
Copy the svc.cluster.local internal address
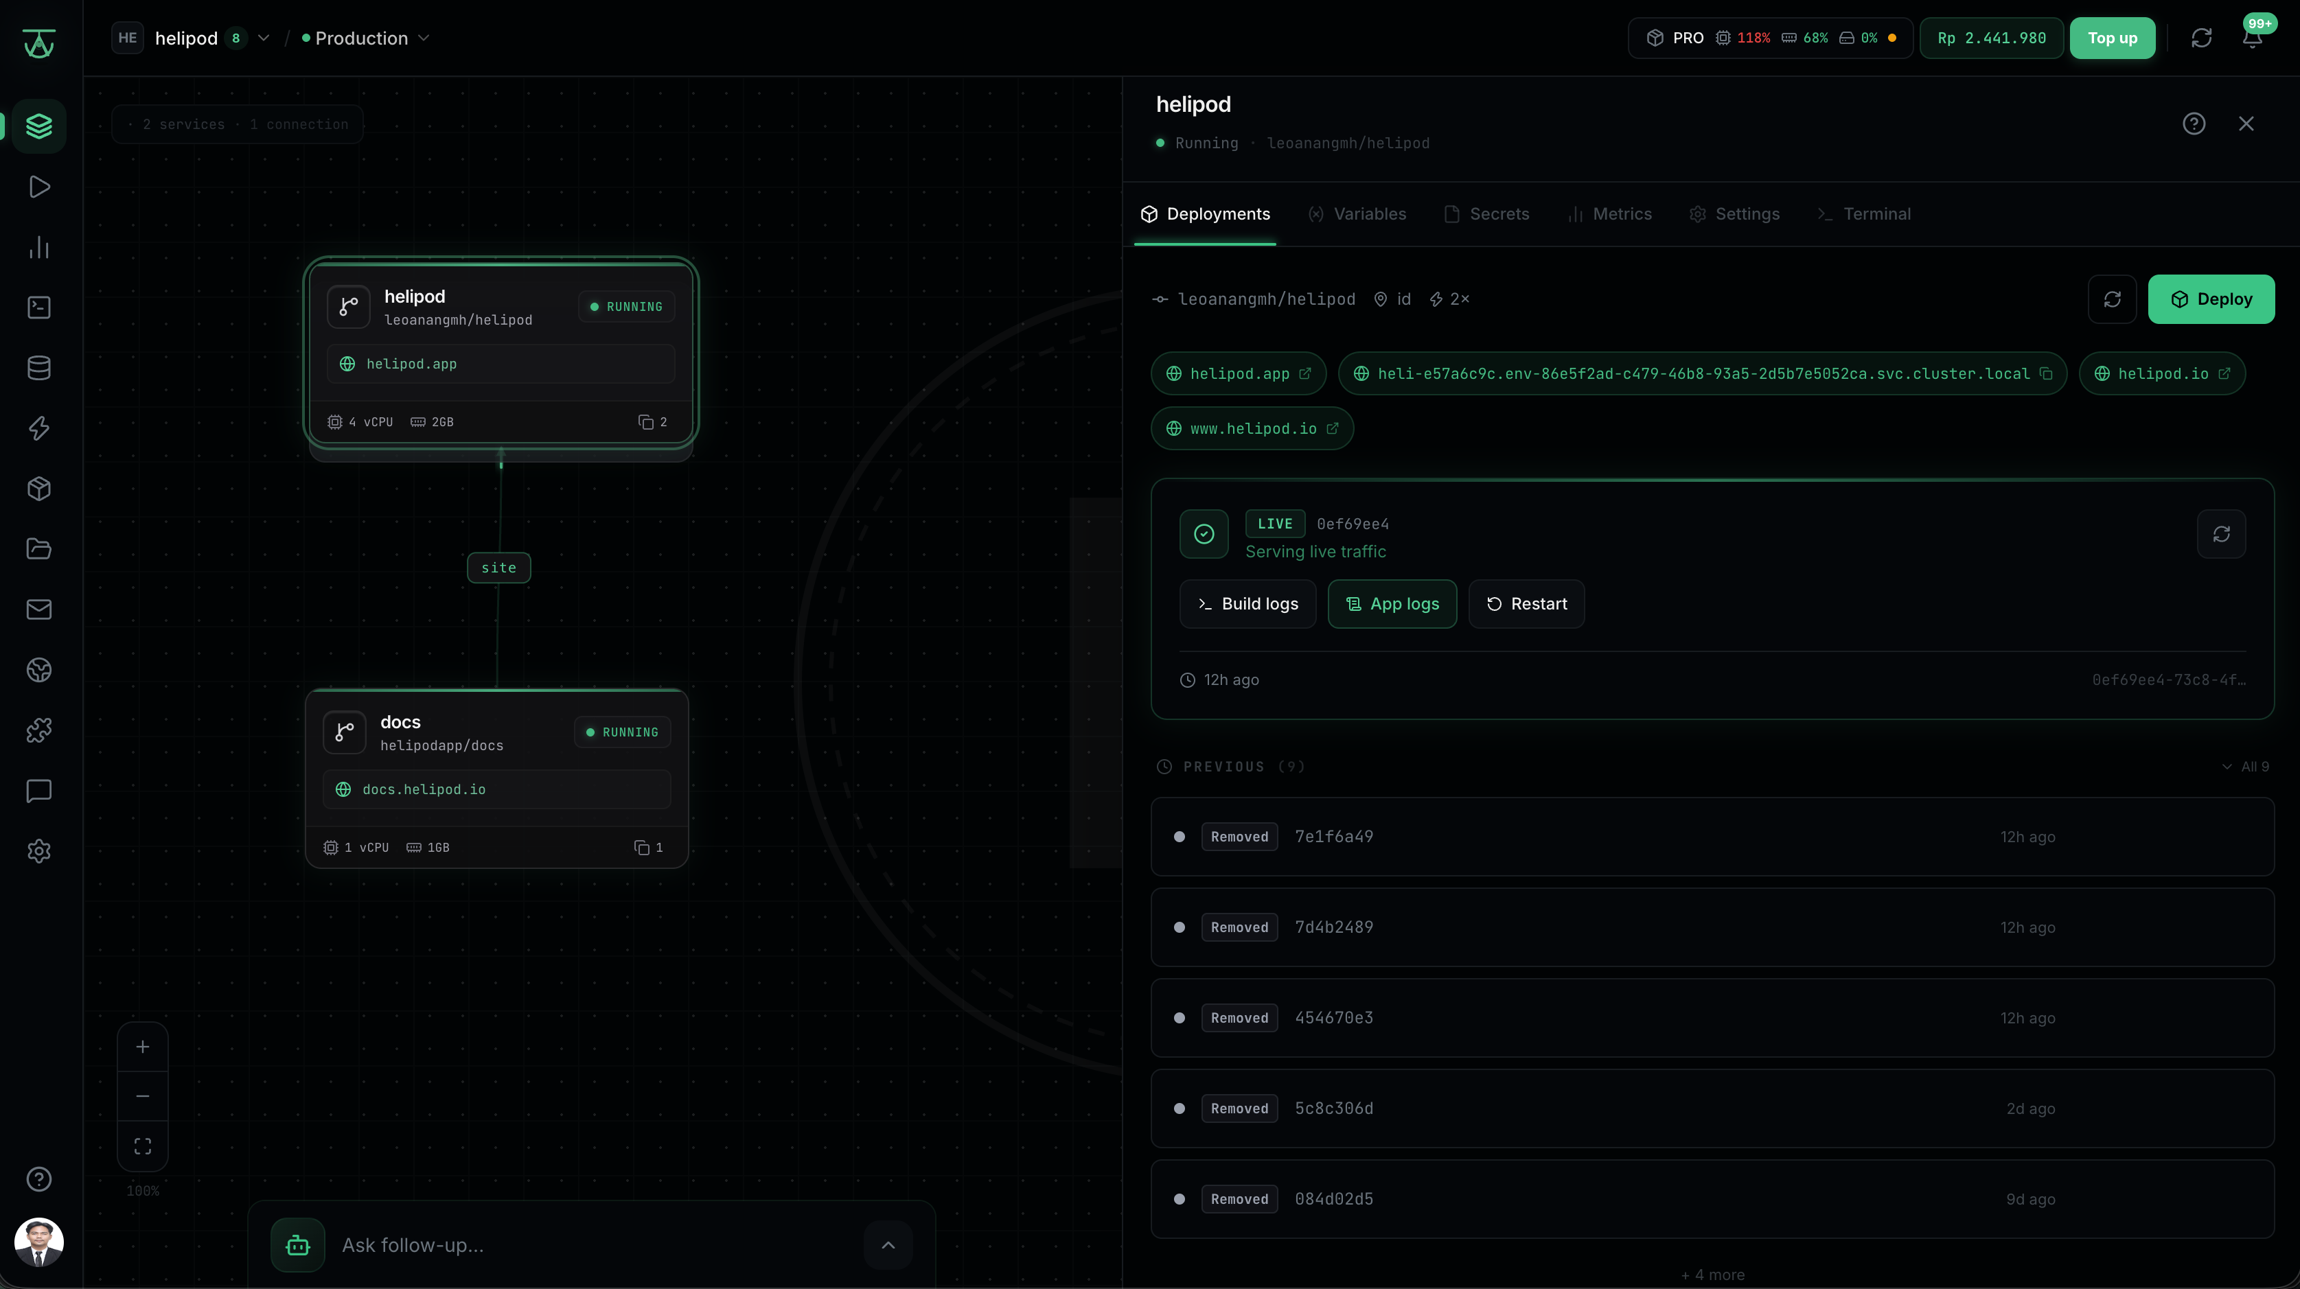point(2047,373)
